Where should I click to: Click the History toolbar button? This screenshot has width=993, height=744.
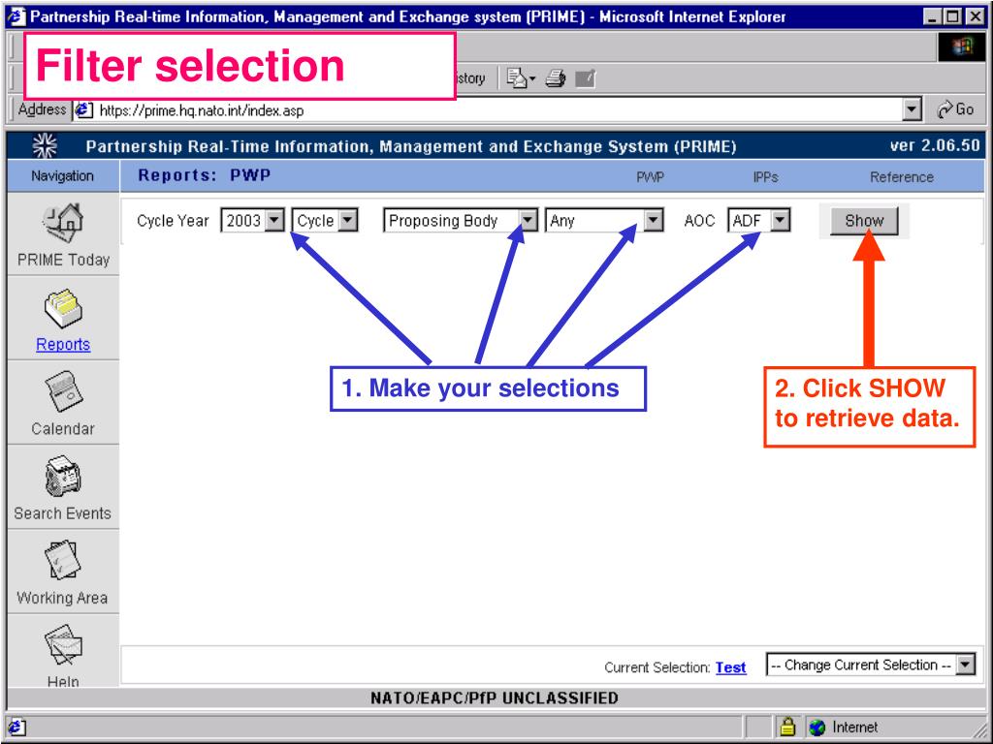coord(470,78)
